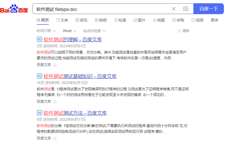The height and width of the screenshot is (145, 225).
Task: Open the 资讯 tab
Action: pyautogui.click(x=81, y=20)
